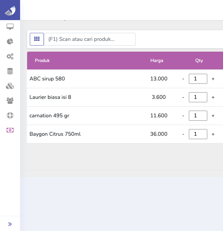Viewport: 223px width, 231px height.
Task: Increase quantity for ABC sirup 580
Action: (x=213, y=79)
